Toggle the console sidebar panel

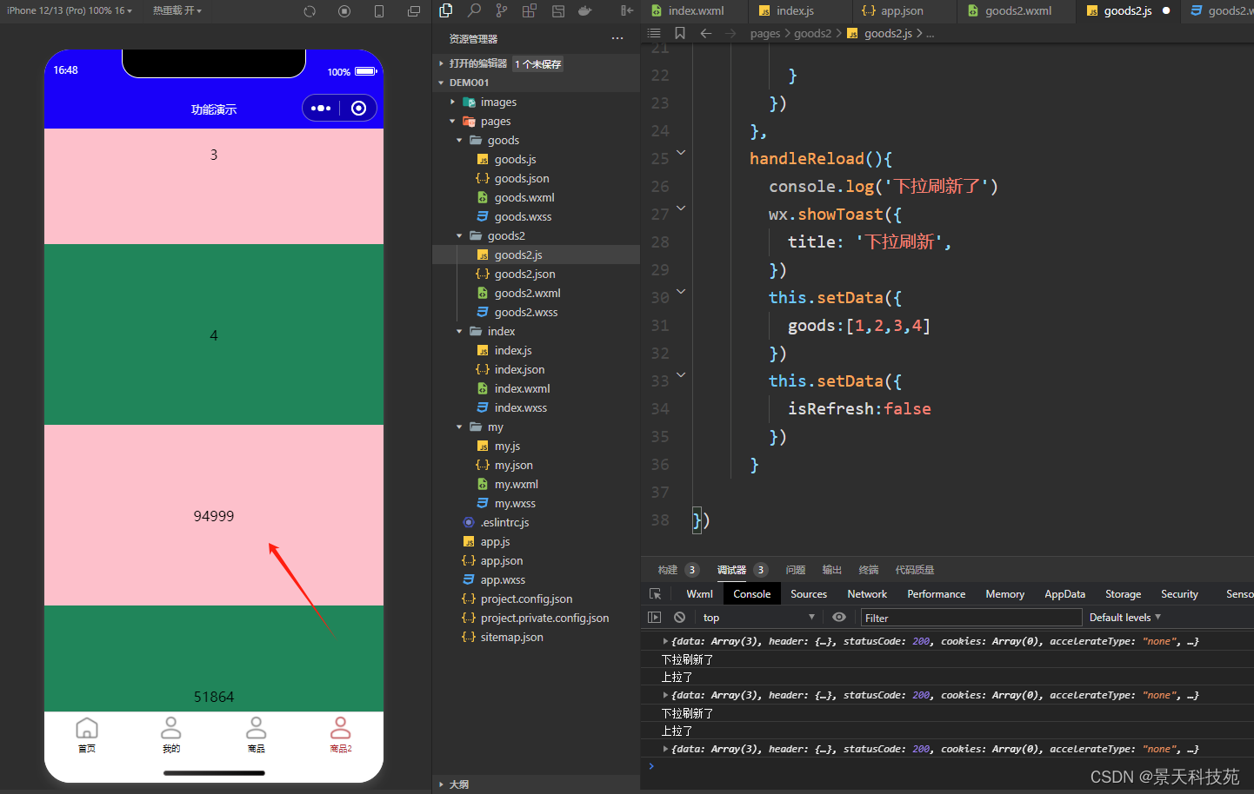point(655,618)
